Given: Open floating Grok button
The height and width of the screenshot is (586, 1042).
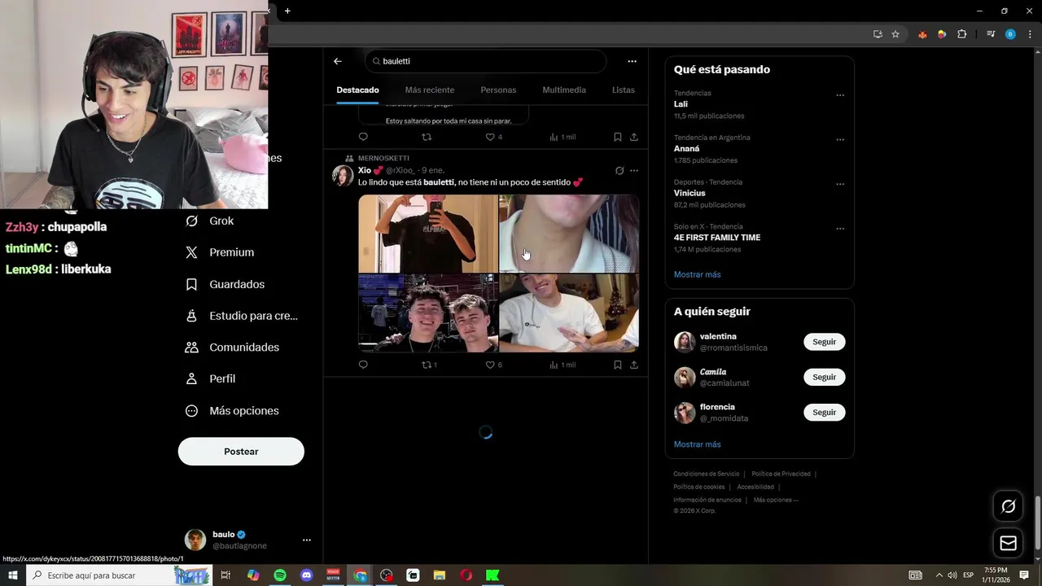Looking at the screenshot, I should point(1008,506).
